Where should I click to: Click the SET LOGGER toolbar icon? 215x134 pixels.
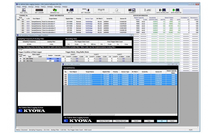point(39,11)
